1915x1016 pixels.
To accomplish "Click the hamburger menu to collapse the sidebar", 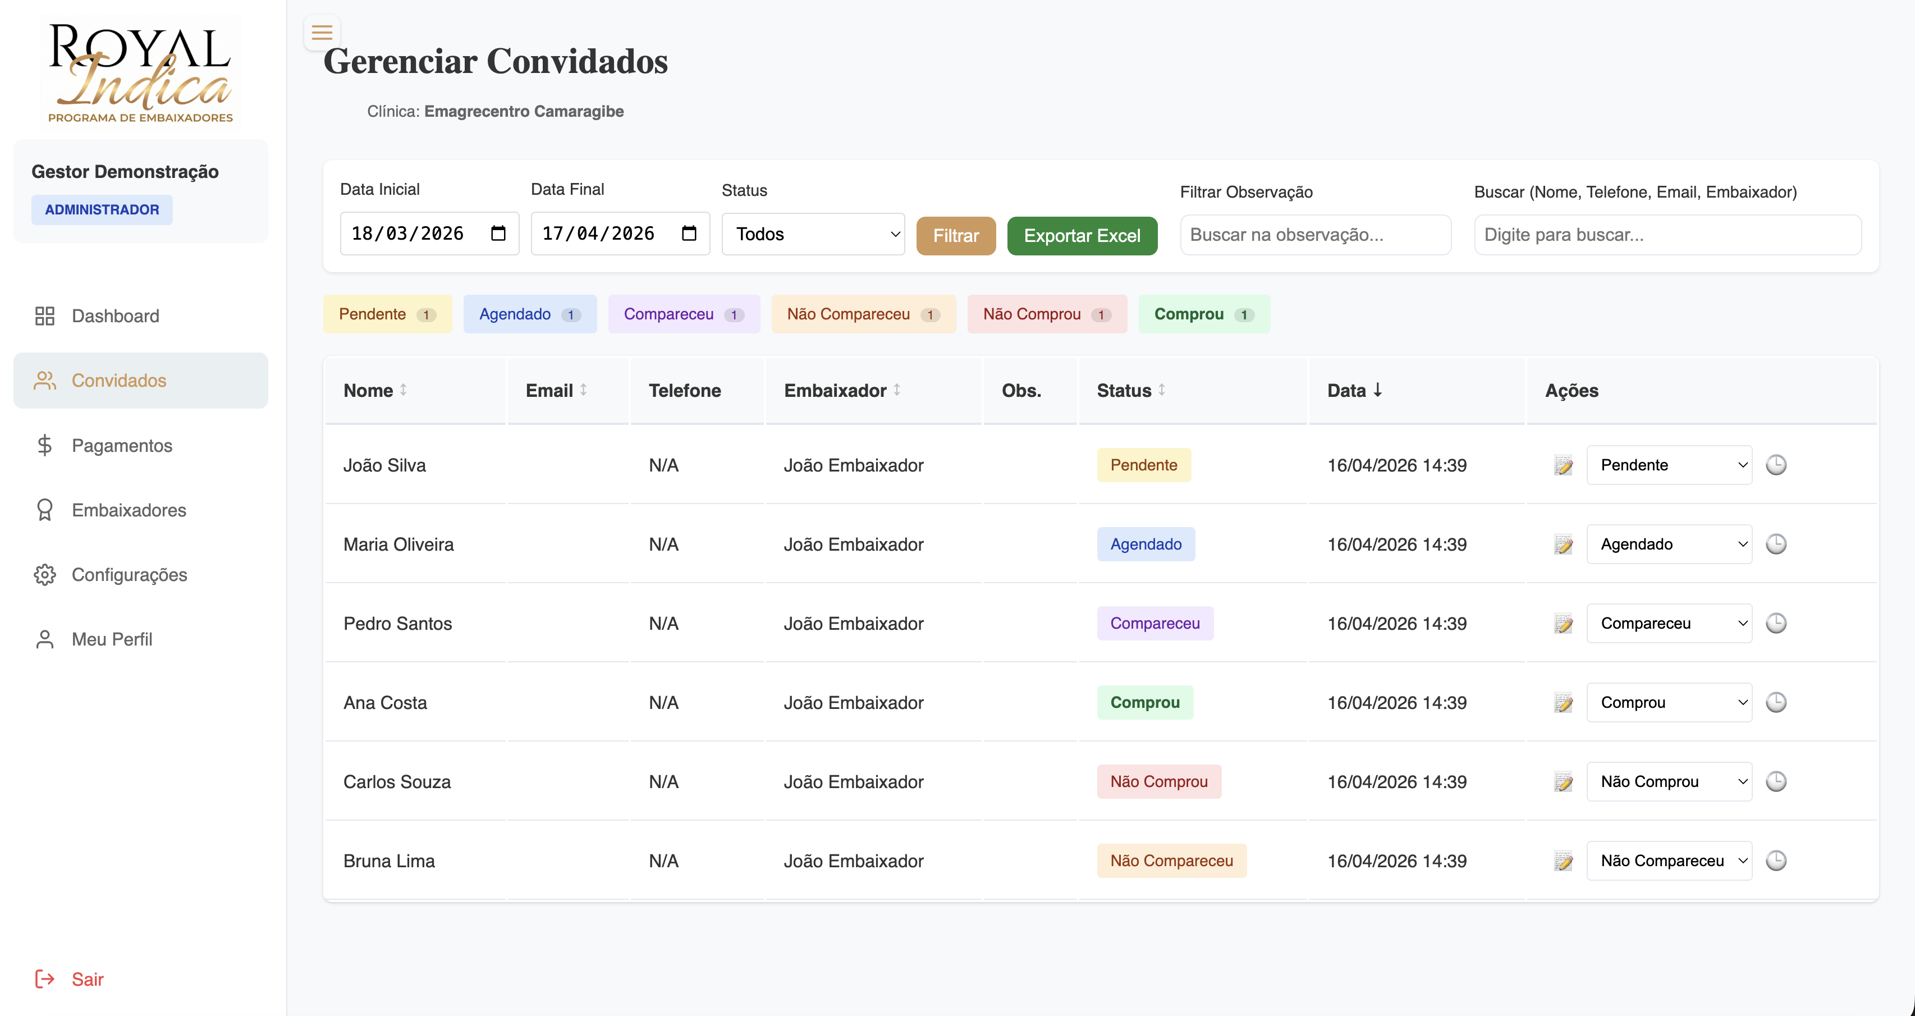I will click(321, 32).
